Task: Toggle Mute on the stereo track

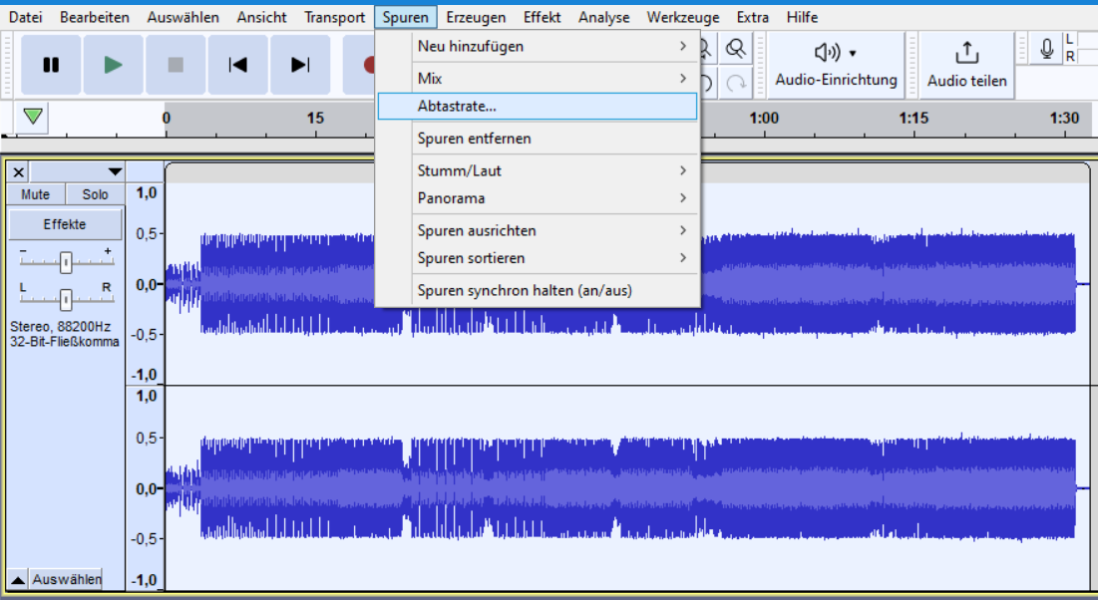Action: point(36,194)
